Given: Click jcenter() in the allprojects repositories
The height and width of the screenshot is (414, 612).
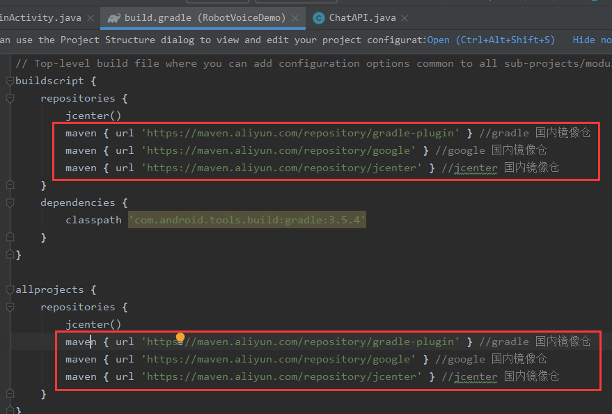Looking at the screenshot, I should 93,325.
